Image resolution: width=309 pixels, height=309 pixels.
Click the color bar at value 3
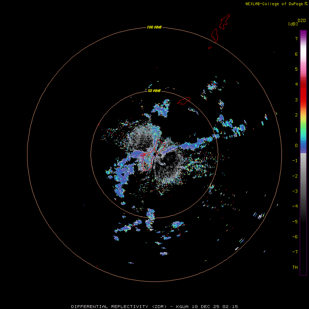(303, 100)
